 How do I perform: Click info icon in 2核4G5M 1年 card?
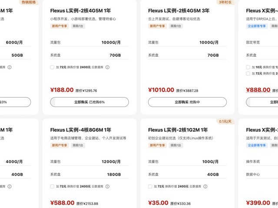[x=107, y=67]
